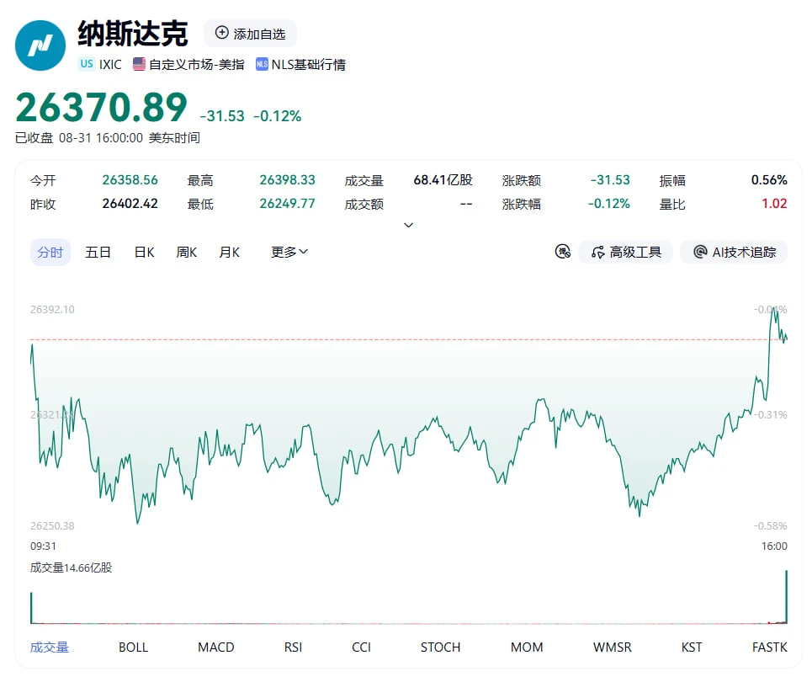Add Nasdaq to watchlist via 添加自选

pyautogui.click(x=250, y=34)
